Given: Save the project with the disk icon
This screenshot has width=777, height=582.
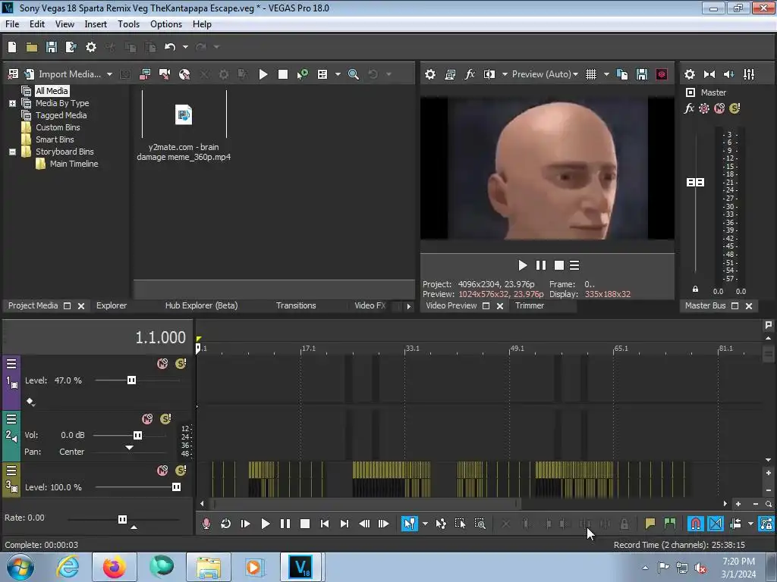Looking at the screenshot, I should pyautogui.click(x=52, y=47).
